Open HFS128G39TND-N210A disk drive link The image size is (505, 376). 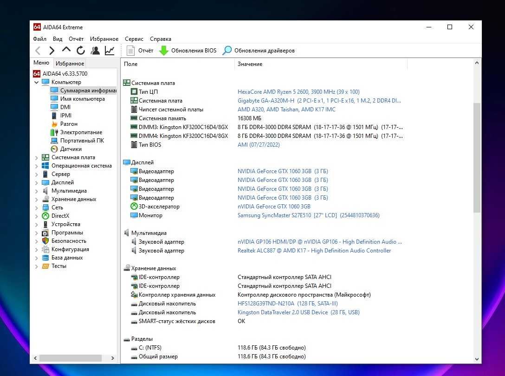[288, 304]
